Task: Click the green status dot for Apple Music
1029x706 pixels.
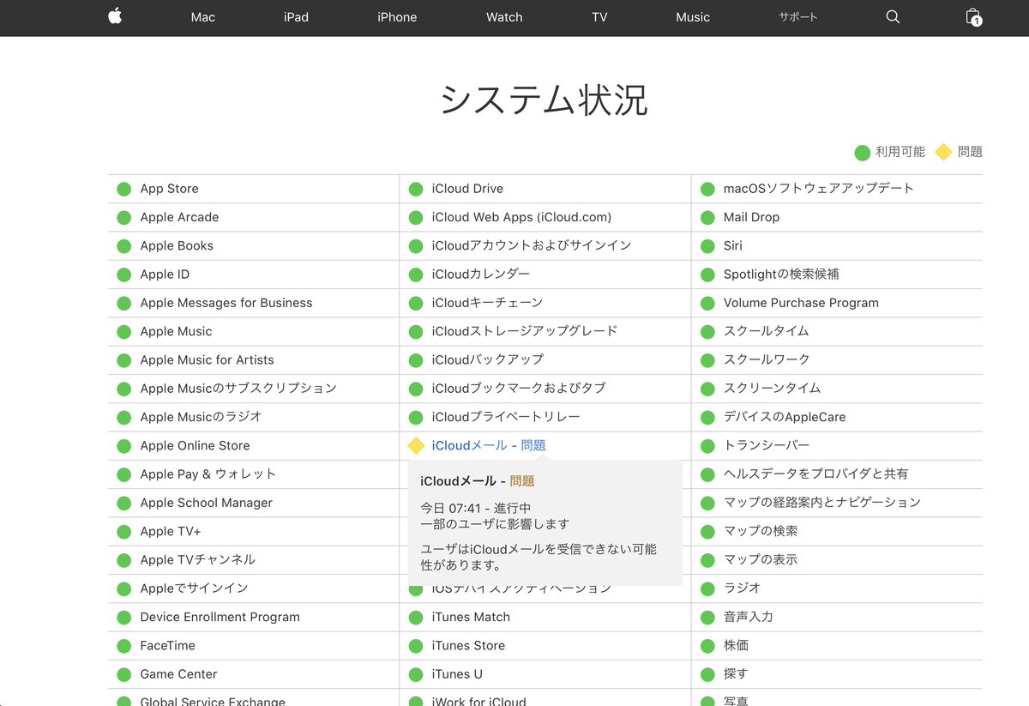Action: pyautogui.click(x=124, y=331)
